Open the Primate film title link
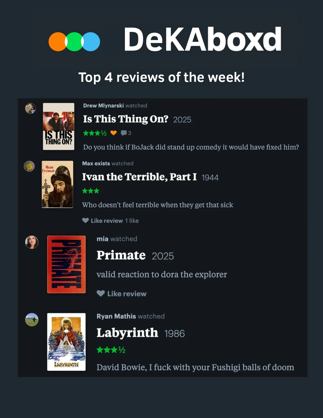 (121, 255)
